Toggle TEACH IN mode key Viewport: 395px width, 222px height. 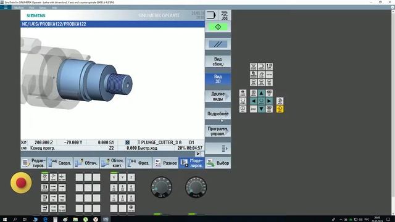click(45, 187)
